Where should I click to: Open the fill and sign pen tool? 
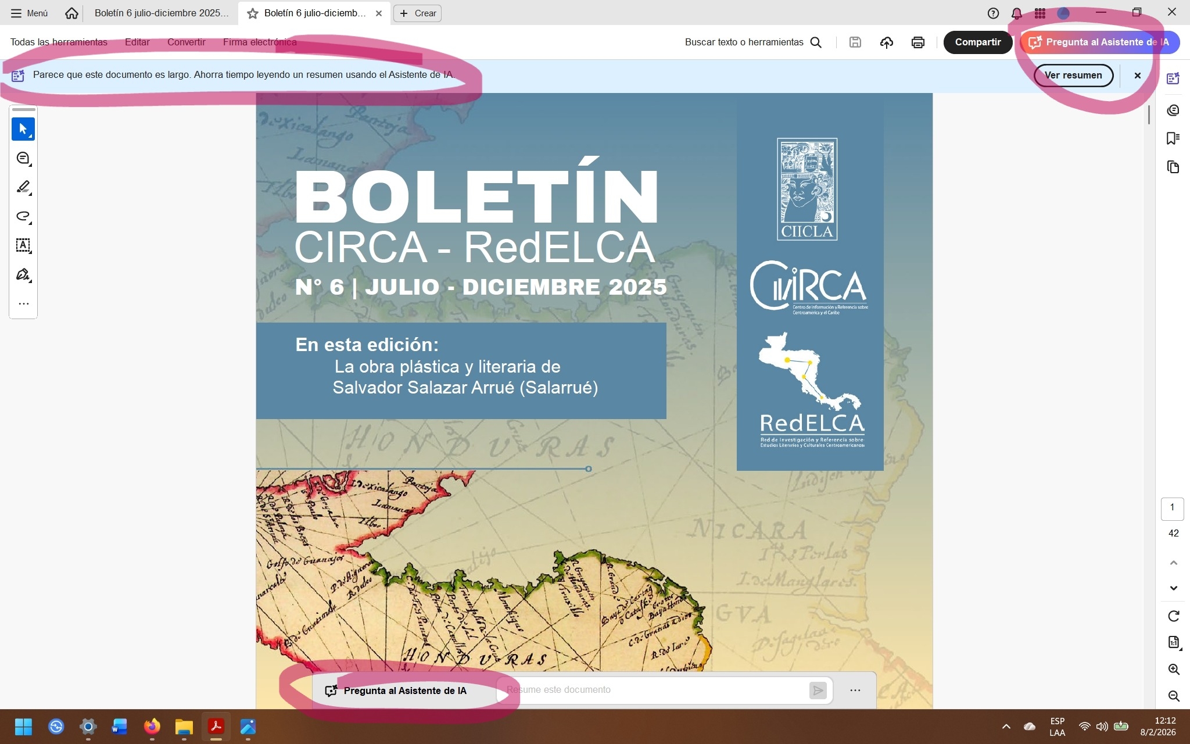[x=23, y=274]
